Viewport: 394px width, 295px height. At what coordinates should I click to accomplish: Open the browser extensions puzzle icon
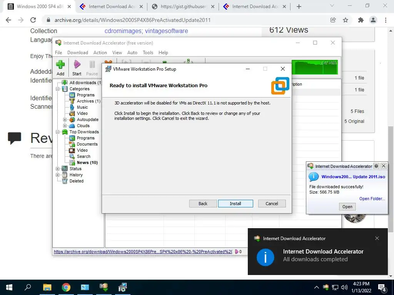coord(361,20)
